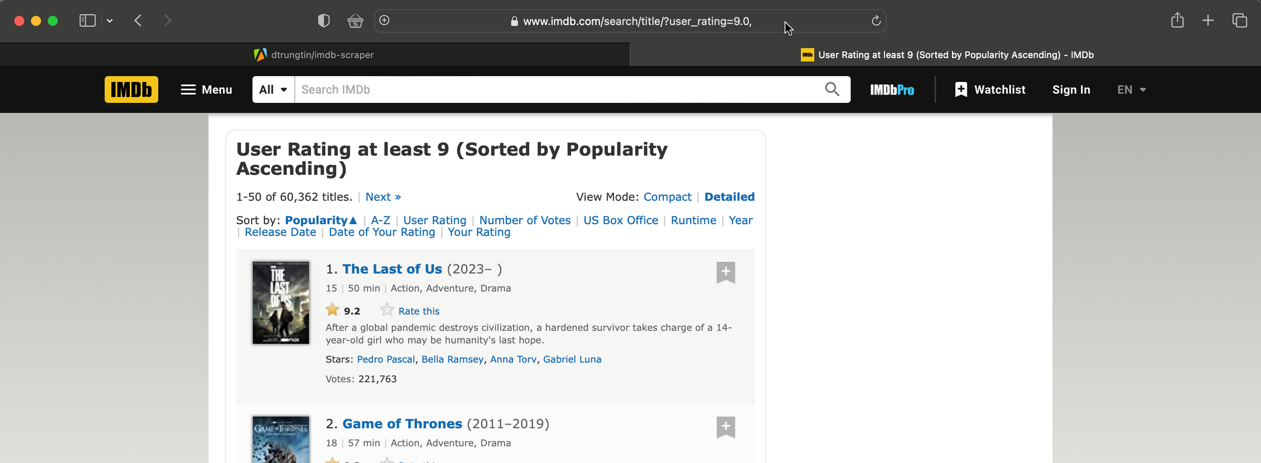Click the search magnifier icon
This screenshot has height=463, width=1261.
[832, 89]
